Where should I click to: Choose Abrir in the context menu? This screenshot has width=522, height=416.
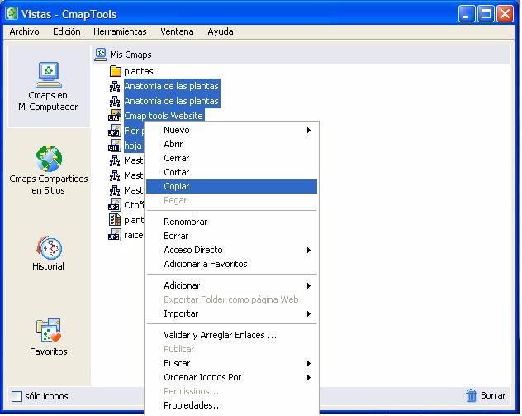pos(232,144)
